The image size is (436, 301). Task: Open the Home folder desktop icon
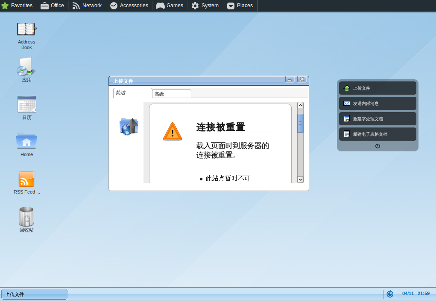point(26,145)
